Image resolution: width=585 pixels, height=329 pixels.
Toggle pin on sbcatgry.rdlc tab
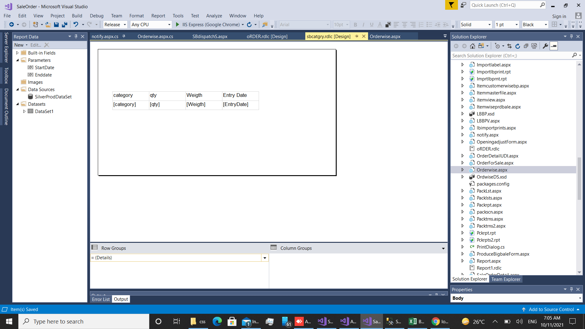coord(356,36)
